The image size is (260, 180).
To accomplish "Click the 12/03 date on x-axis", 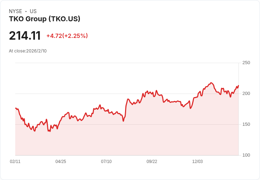I will [x=197, y=161].
